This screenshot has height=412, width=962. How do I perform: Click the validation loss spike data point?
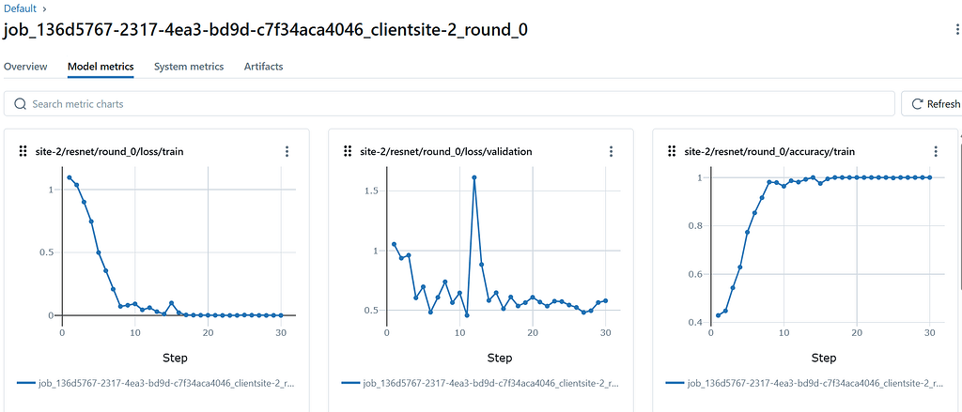pyautogui.click(x=474, y=177)
